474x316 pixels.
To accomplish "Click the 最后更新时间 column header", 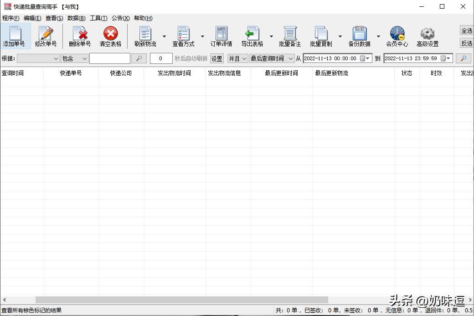I will (282, 73).
